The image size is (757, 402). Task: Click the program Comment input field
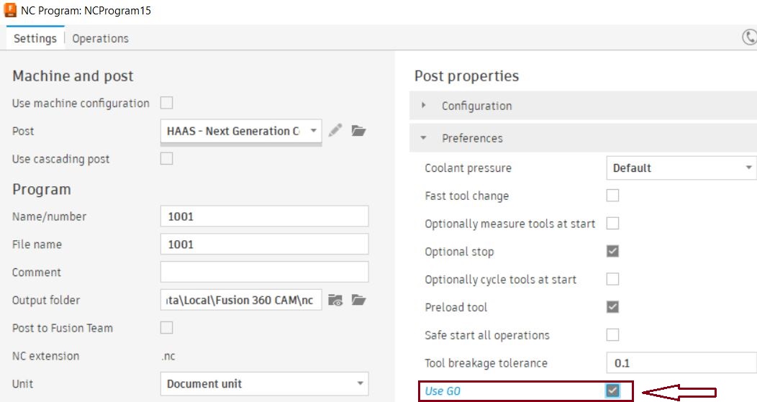(264, 272)
